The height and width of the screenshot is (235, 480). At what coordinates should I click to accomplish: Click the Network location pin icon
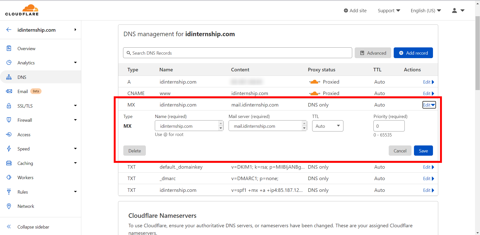(x=9, y=206)
